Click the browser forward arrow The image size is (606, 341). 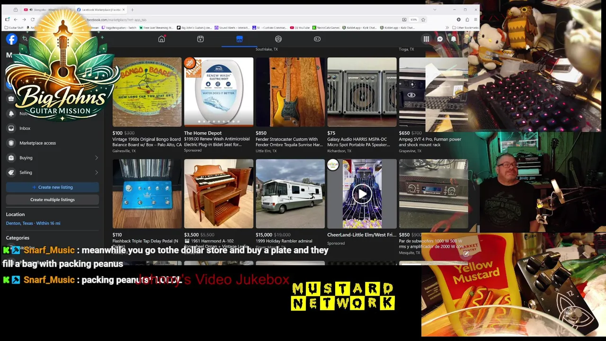click(24, 19)
